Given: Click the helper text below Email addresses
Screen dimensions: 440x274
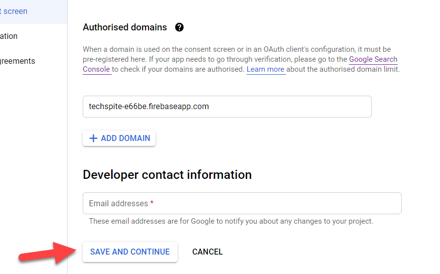Looking at the screenshot, I should [x=231, y=221].
